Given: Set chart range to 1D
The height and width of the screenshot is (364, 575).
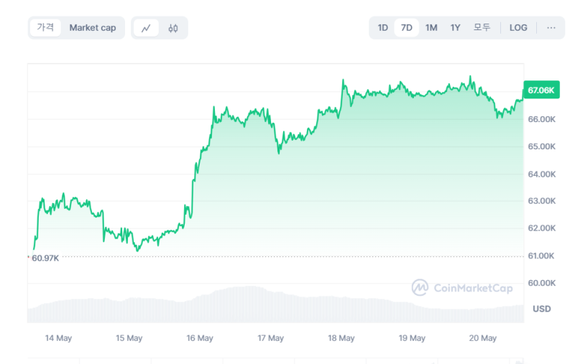Looking at the screenshot, I should 383,27.
